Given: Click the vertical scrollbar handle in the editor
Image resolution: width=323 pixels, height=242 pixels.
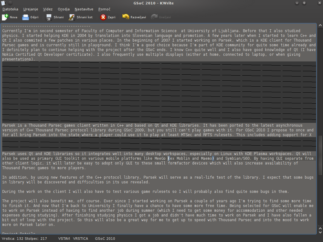Looking at the screenshot, I should (320, 155).
